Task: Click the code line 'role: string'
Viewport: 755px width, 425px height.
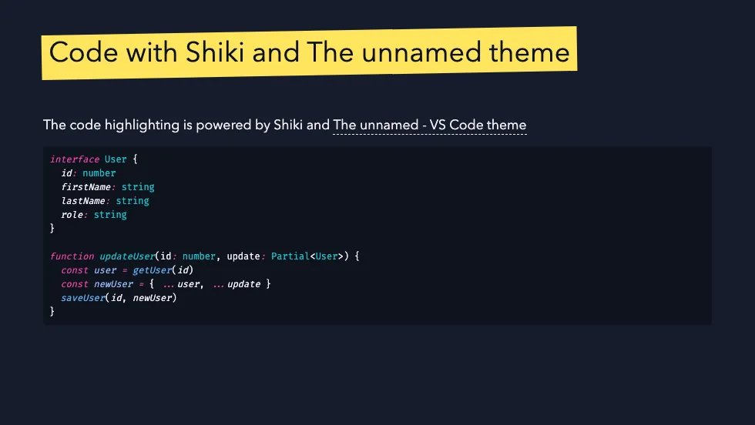Action: pyautogui.click(x=94, y=215)
